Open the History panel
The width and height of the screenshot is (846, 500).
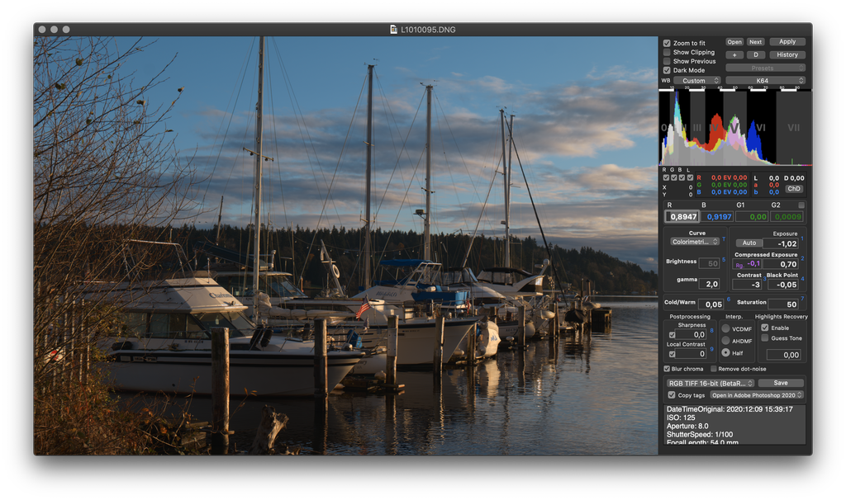coord(787,55)
